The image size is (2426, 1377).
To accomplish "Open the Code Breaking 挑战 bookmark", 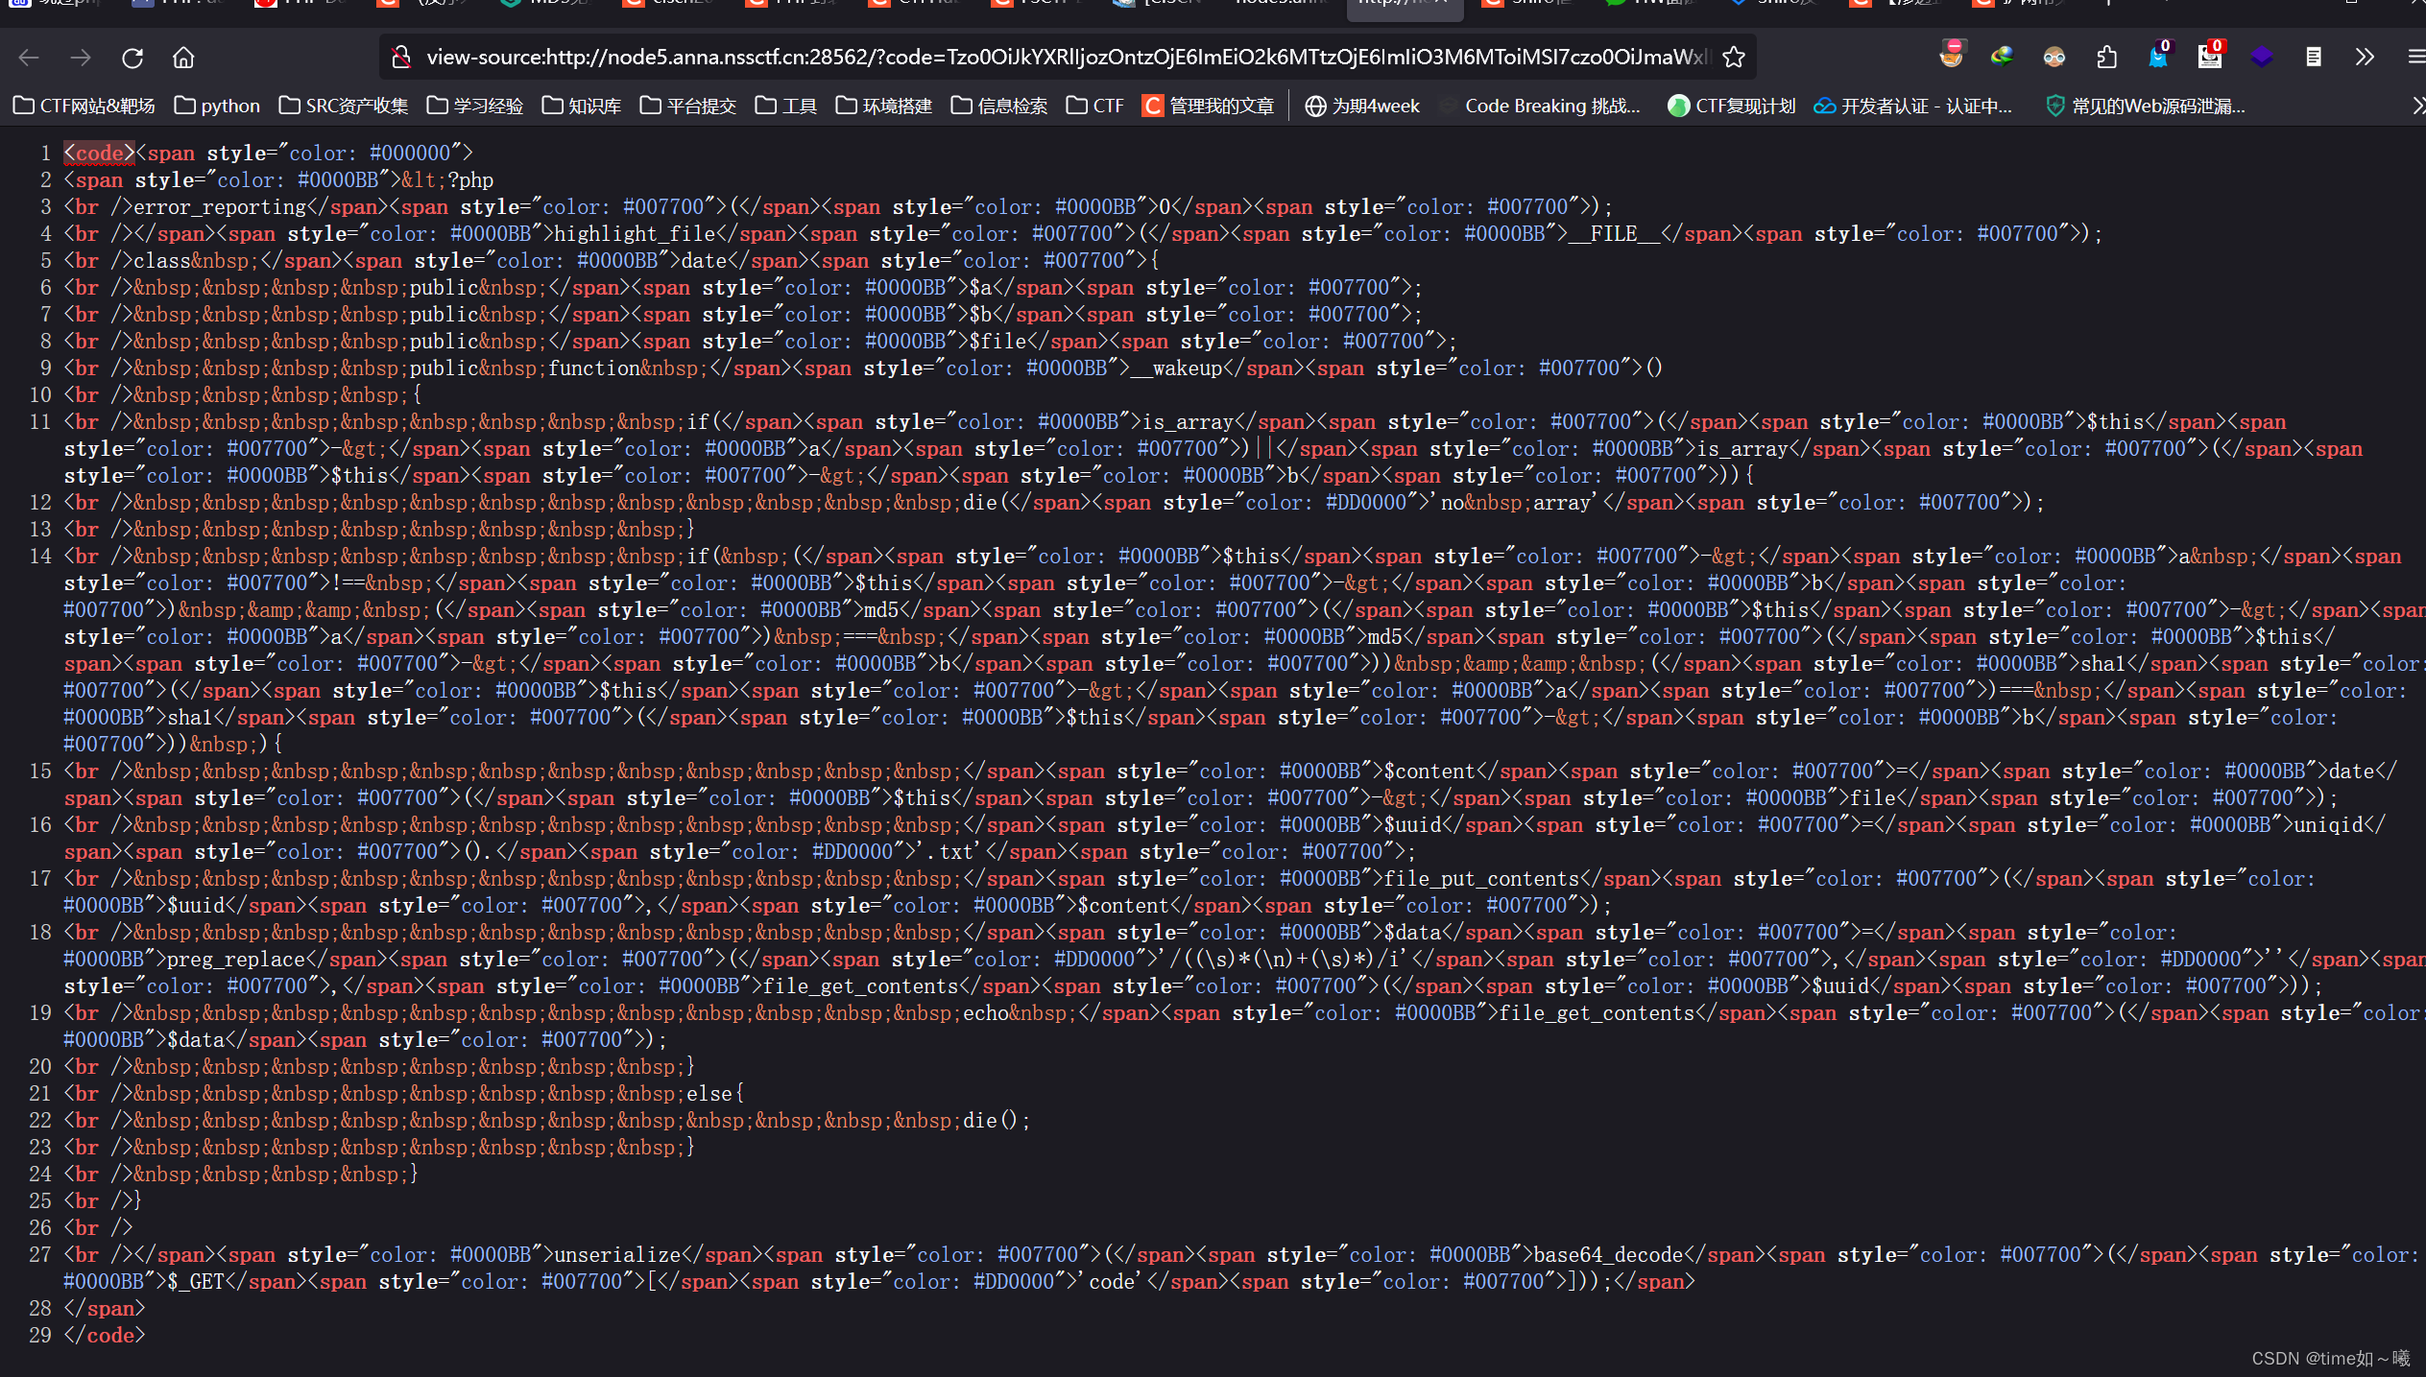I will (x=1540, y=106).
